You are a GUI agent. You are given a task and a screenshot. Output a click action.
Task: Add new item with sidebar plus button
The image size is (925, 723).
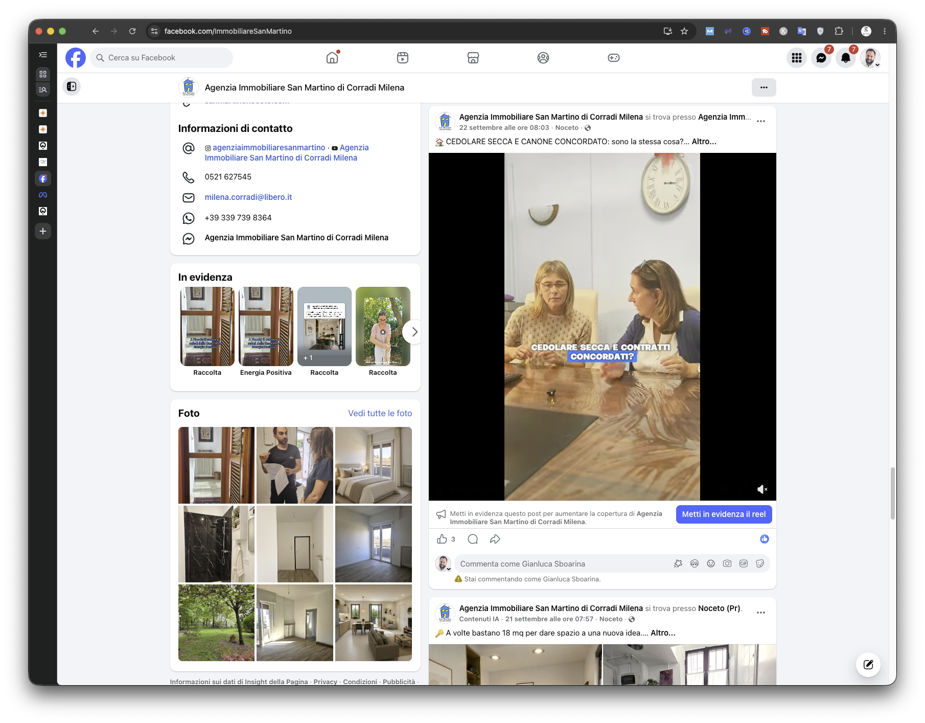(43, 231)
